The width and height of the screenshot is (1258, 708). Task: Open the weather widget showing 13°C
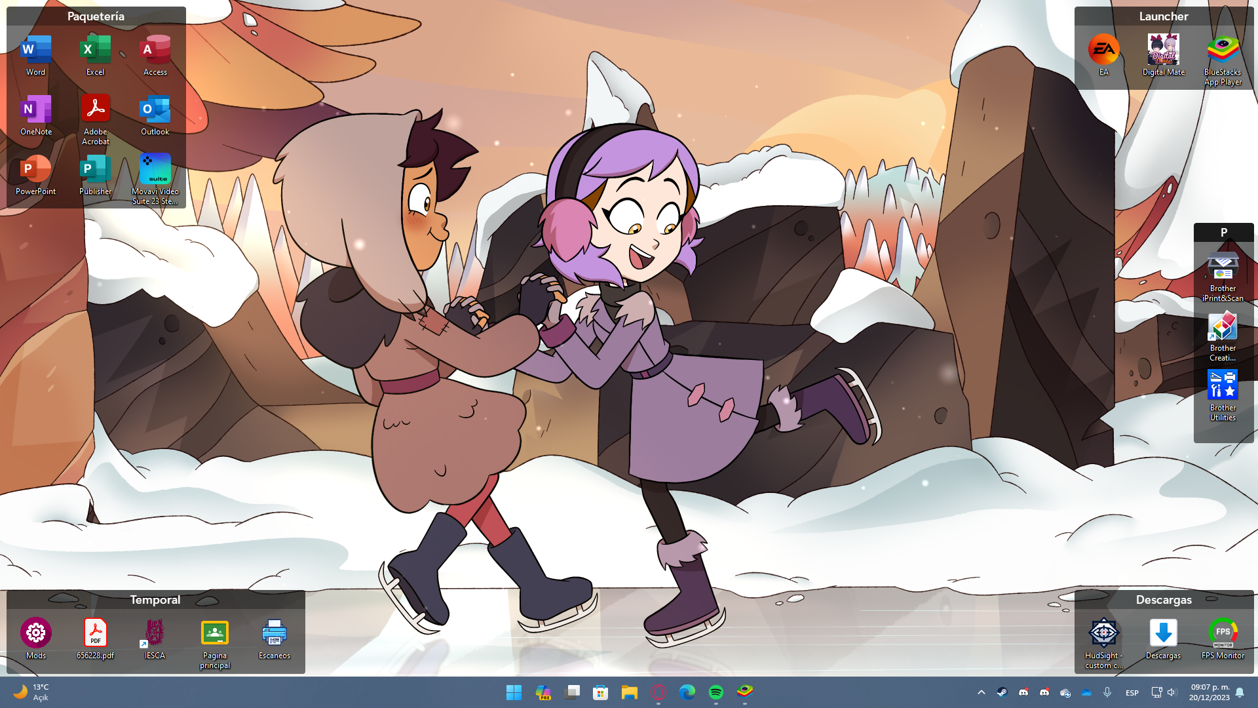31,692
